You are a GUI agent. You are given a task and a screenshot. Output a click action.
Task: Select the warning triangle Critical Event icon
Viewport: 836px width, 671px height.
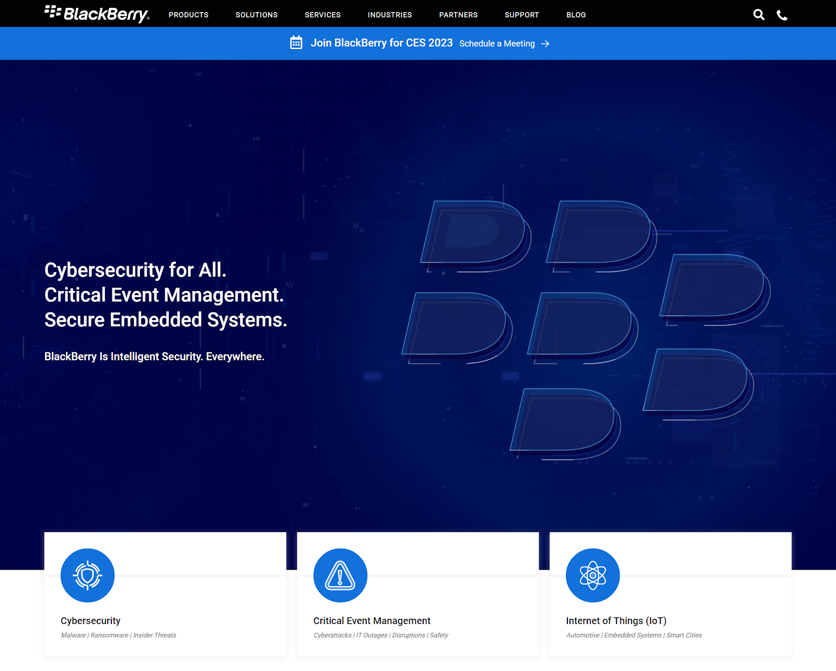click(340, 575)
